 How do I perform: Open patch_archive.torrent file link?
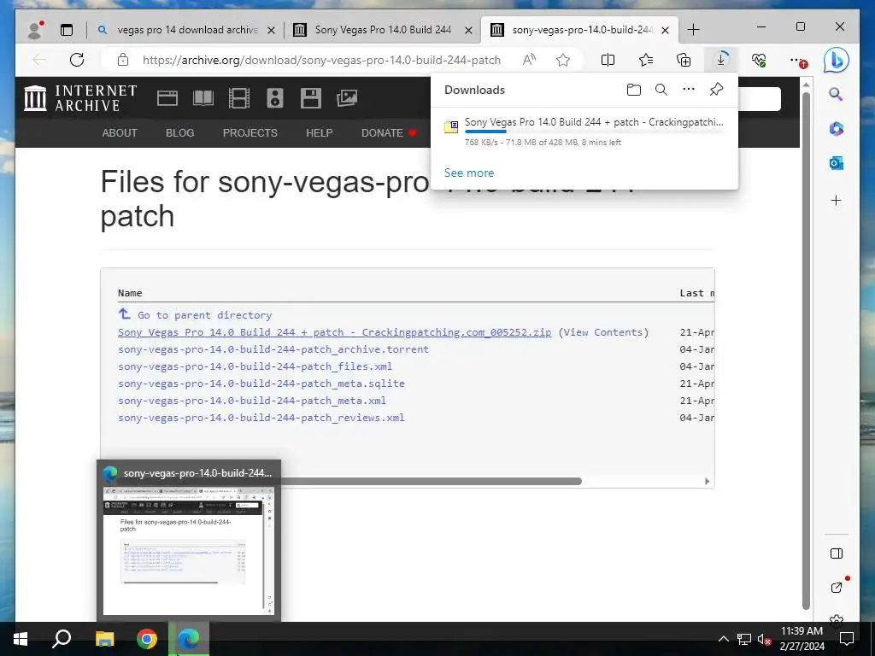pyautogui.click(x=273, y=349)
